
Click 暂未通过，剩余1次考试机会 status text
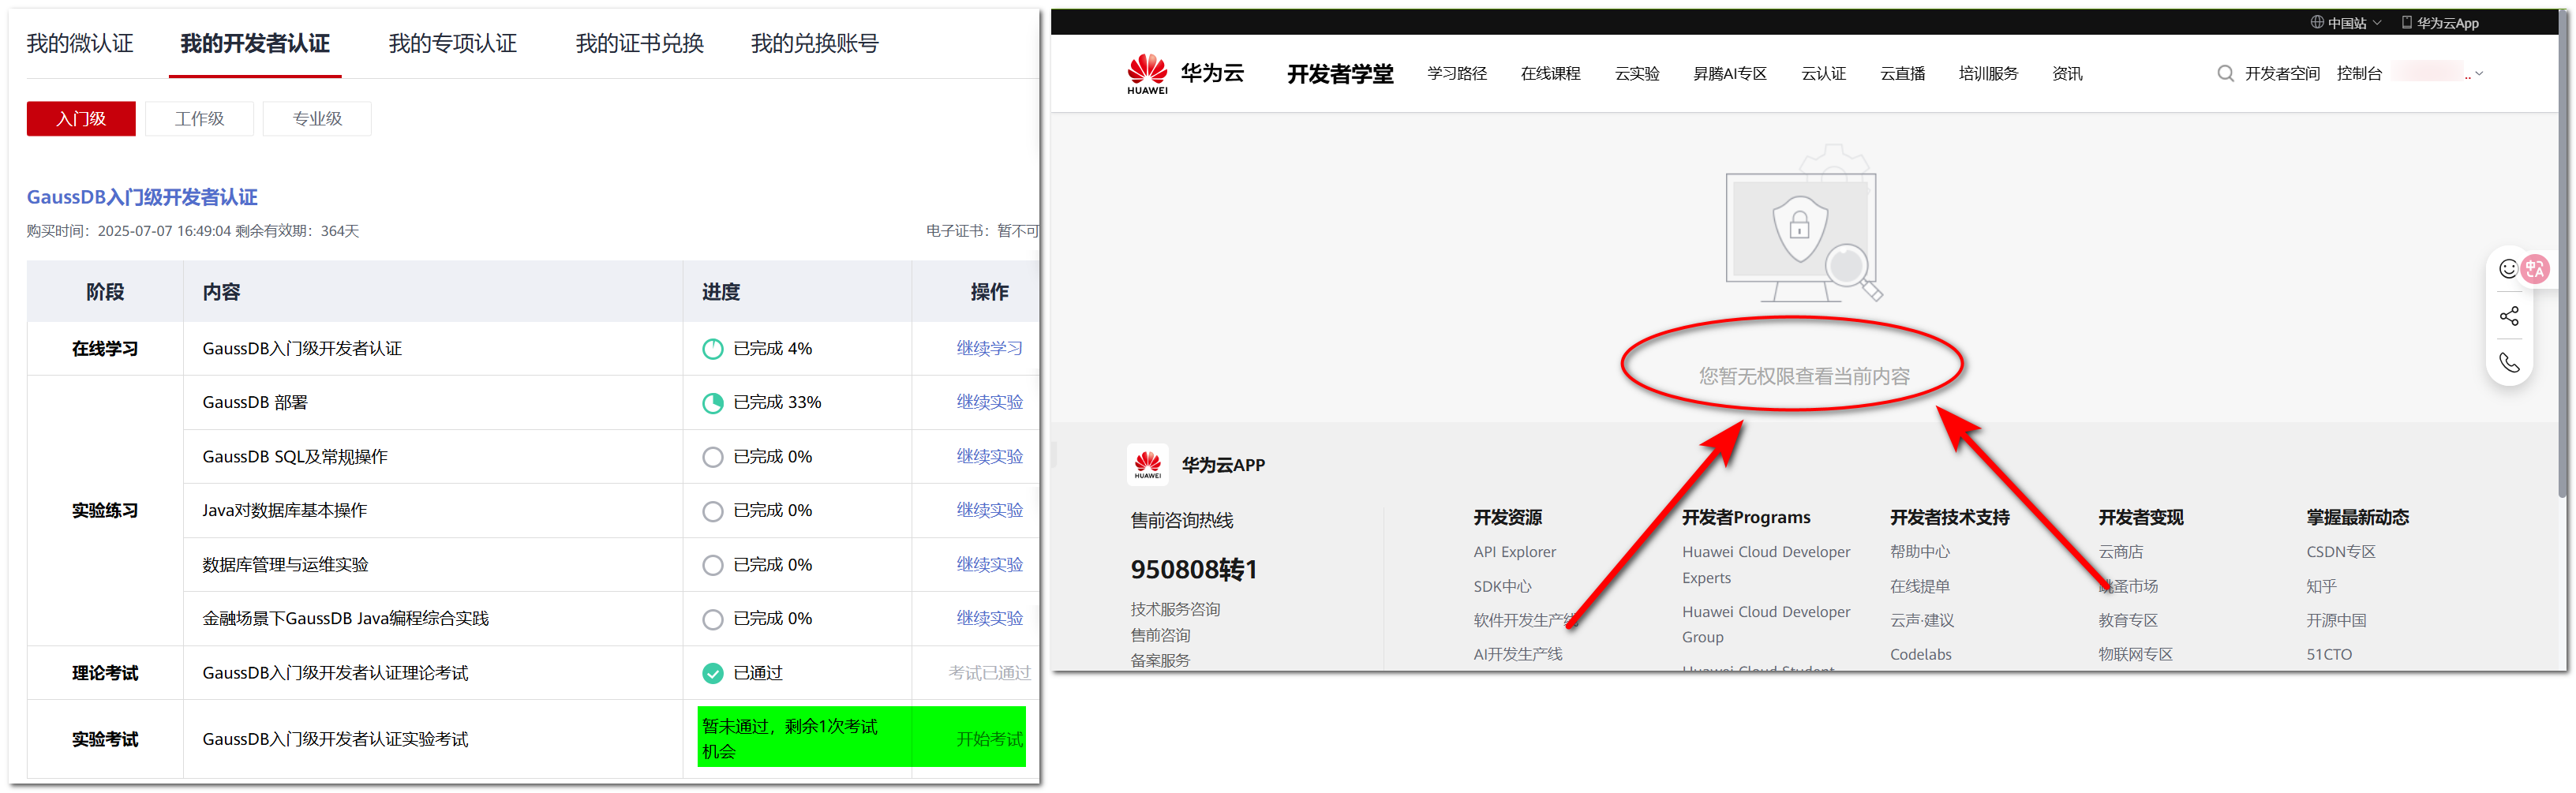tap(789, 738)
